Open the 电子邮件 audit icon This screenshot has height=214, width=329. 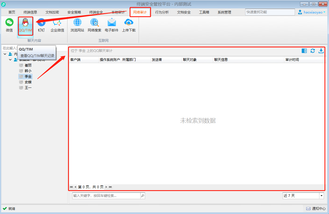112,25
